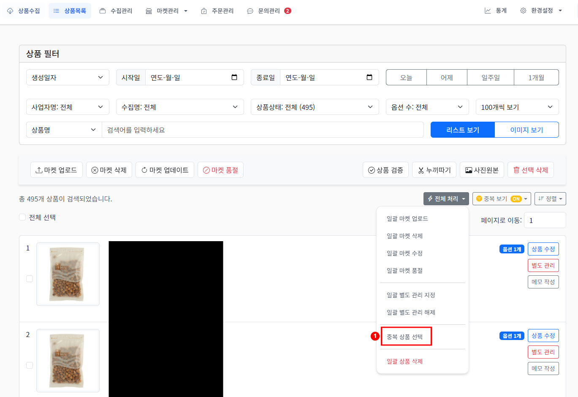Open product 2 thumbnail image
The height and width of the screenshot is (397, 578).
pos(68,360)
